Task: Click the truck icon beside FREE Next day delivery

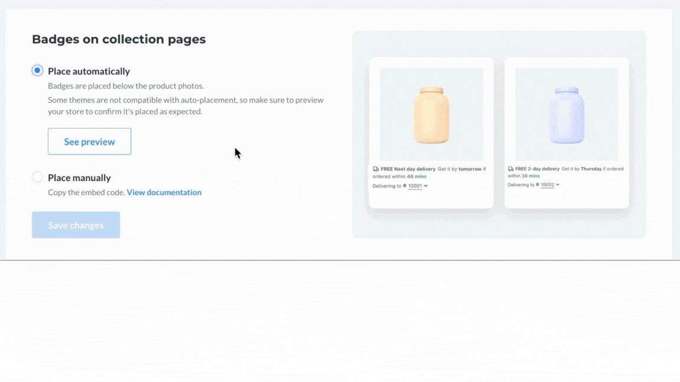Action: [x=375, y=169]
